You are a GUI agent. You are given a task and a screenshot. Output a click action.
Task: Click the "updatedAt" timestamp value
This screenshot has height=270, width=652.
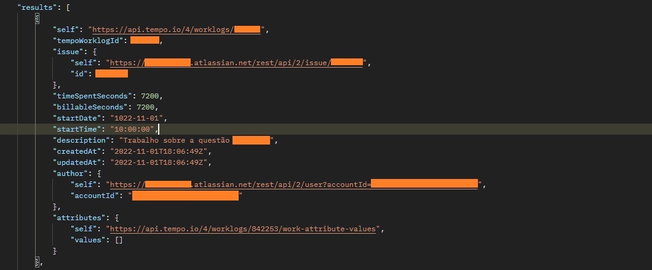click(x=161, y=162)
